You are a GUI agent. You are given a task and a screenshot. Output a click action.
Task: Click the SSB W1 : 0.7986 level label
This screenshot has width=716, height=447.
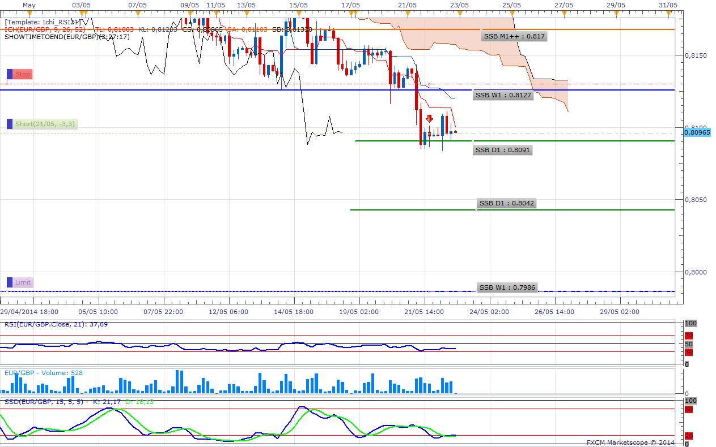[506, 287]
